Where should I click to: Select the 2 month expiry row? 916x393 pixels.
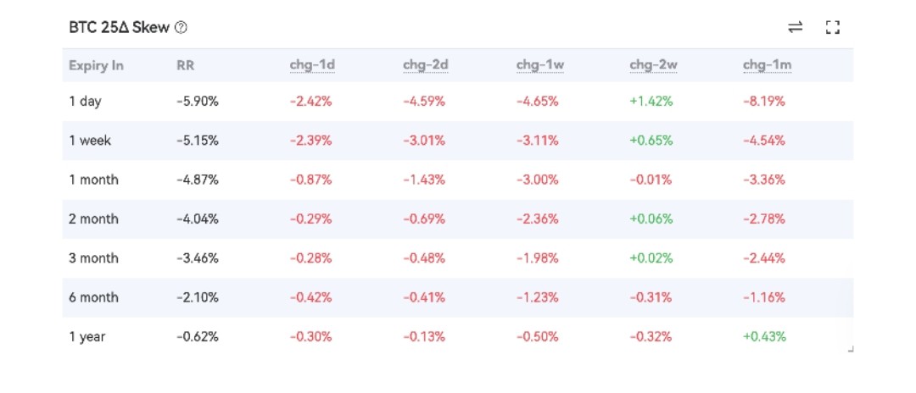pos(93,219)
